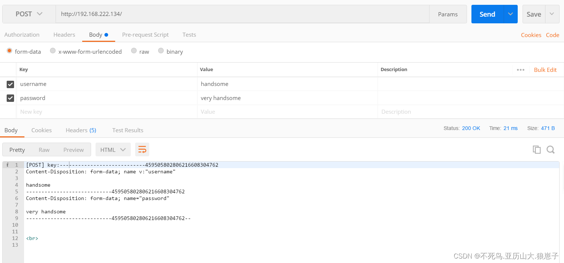
Task: View the Headers (5) response tab
Action: pos(81,130)
